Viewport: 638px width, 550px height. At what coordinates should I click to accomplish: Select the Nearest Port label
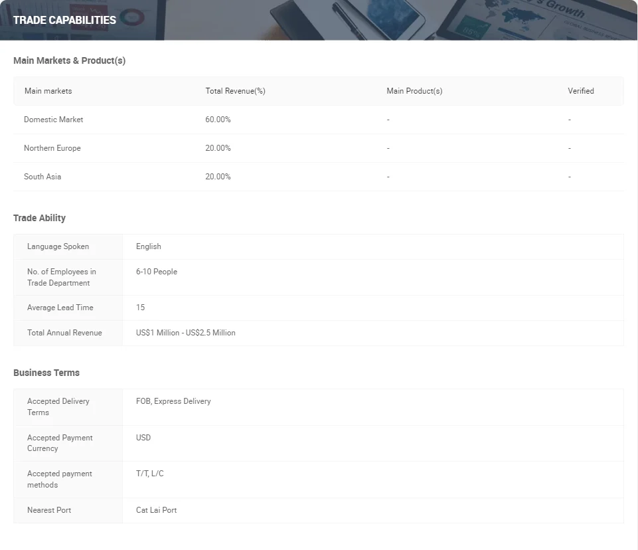pos(49,510)
